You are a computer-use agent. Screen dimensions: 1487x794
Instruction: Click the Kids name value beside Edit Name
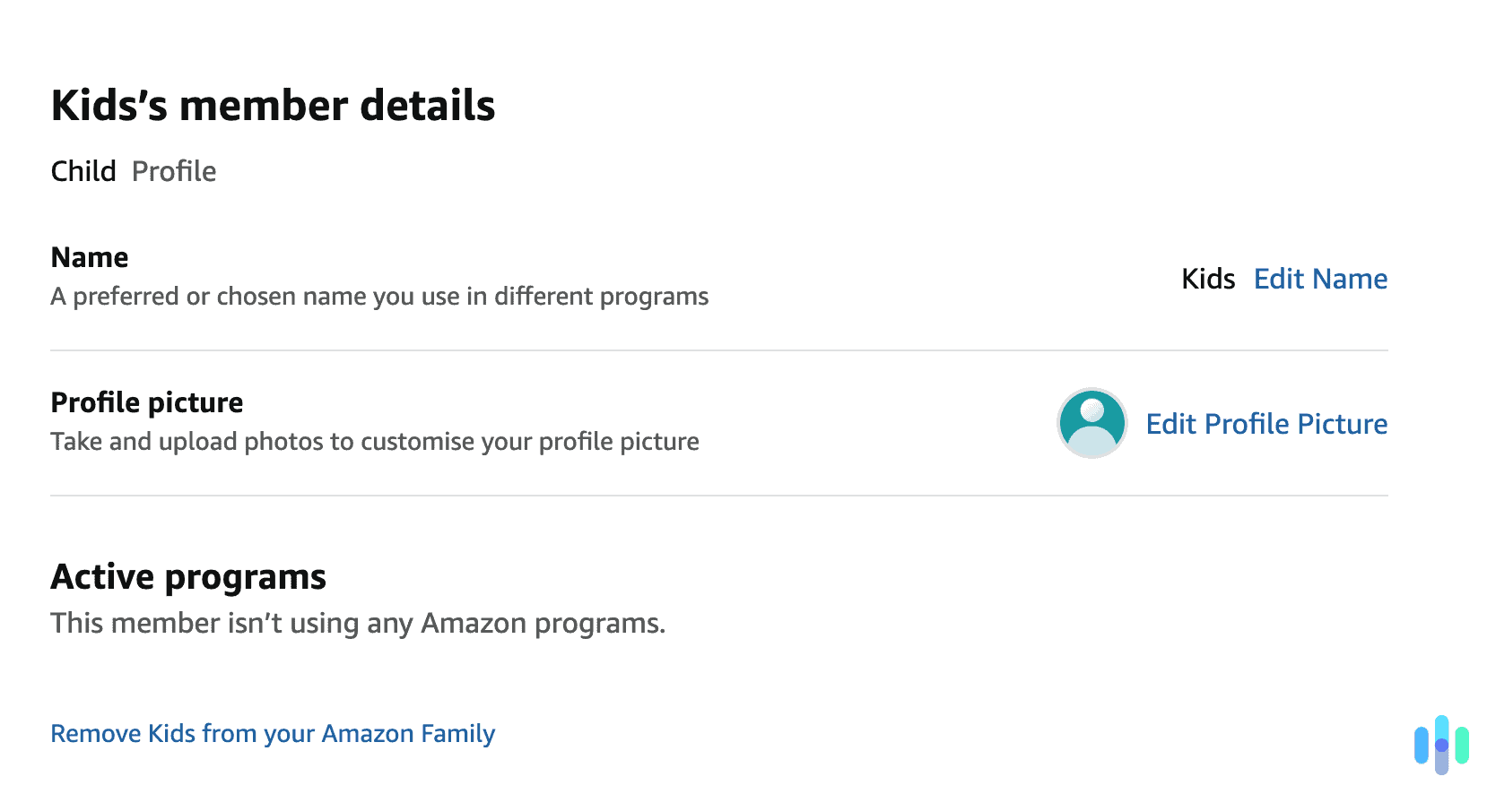click(x=1208, y=280)
